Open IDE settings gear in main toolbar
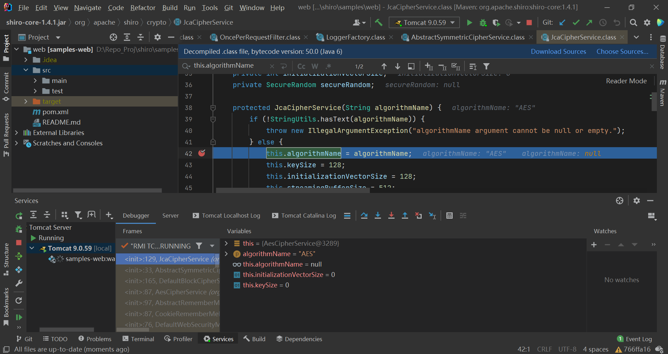This screenshot has height=354, width=668. point(647,23)
